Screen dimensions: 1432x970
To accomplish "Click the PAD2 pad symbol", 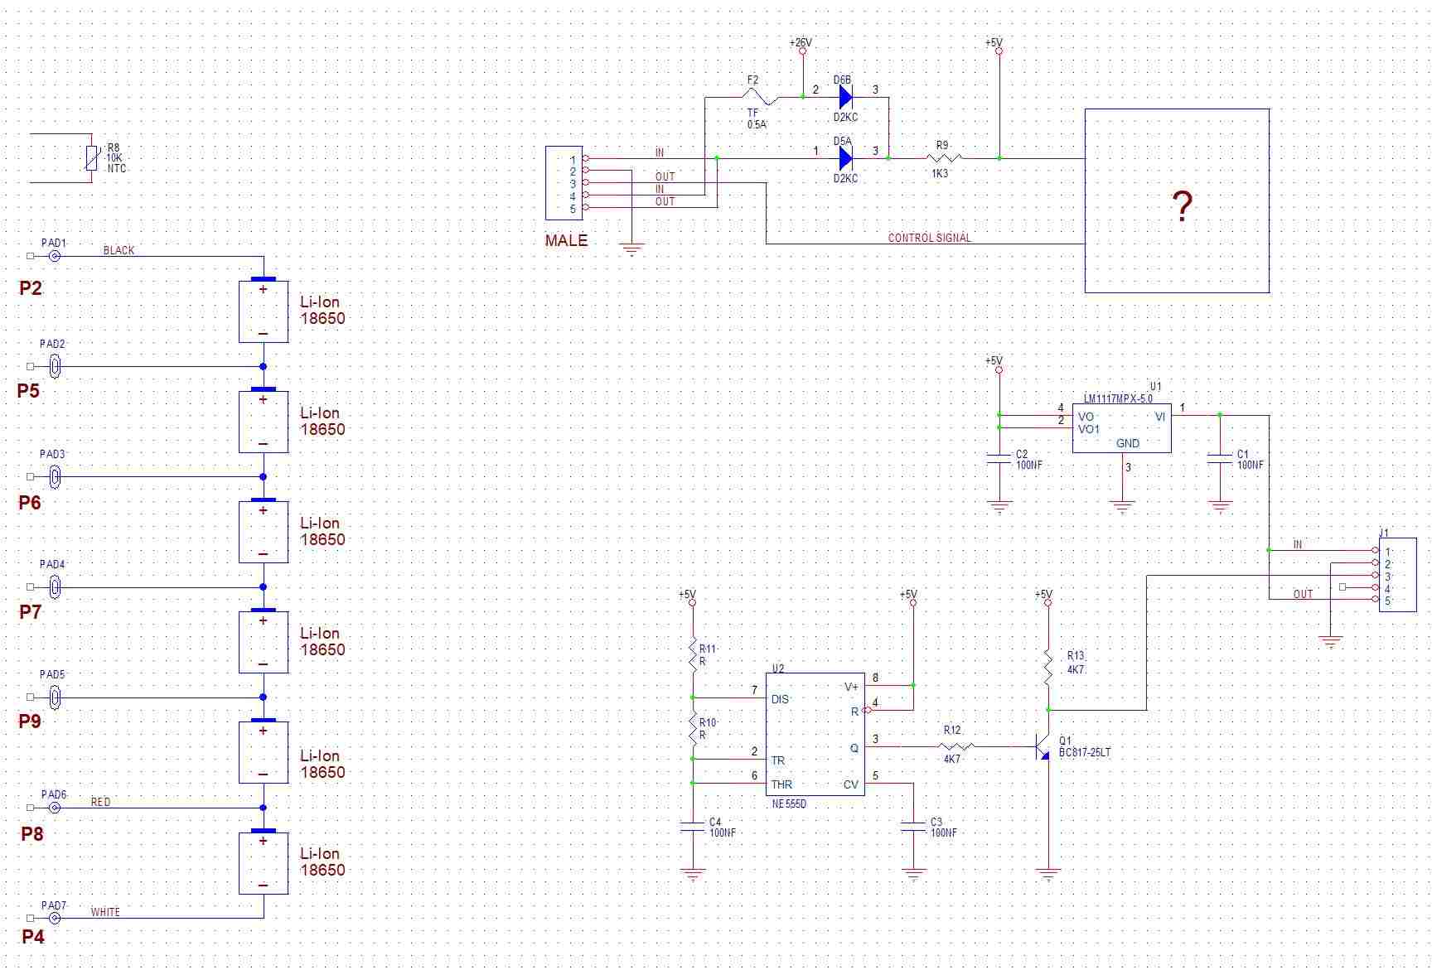I will (55, 366).
